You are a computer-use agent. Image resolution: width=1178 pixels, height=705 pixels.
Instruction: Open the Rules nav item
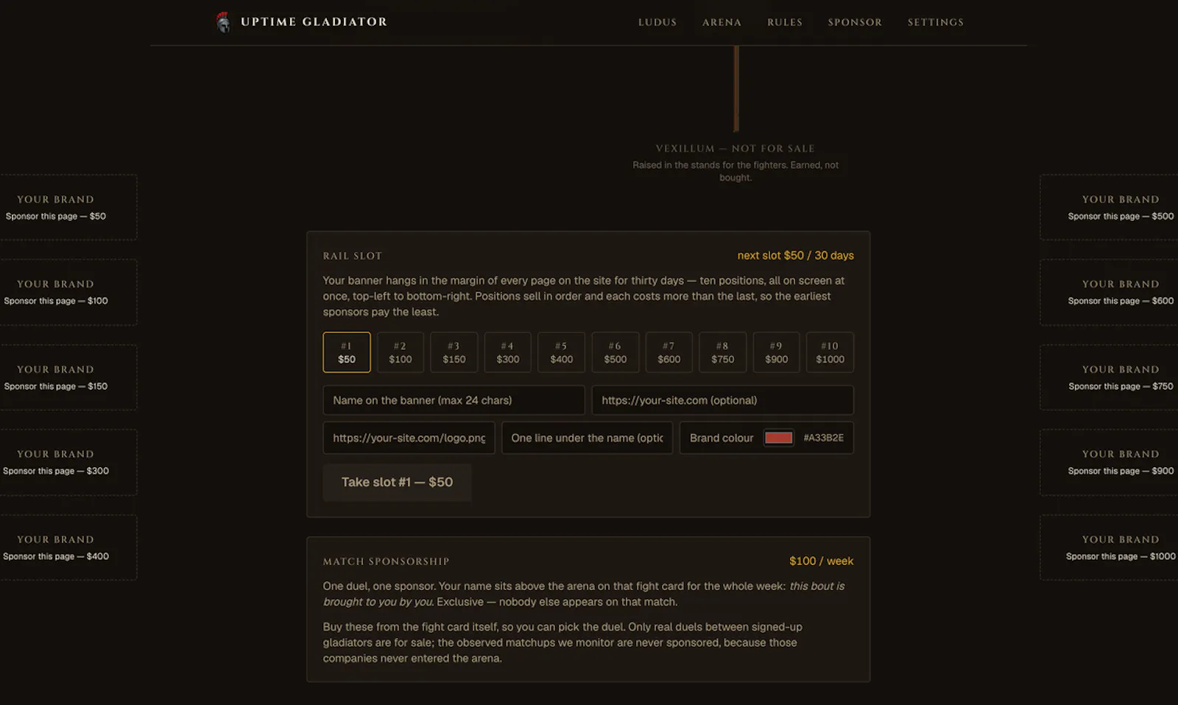pyautogui.click(x=785, y=22)
